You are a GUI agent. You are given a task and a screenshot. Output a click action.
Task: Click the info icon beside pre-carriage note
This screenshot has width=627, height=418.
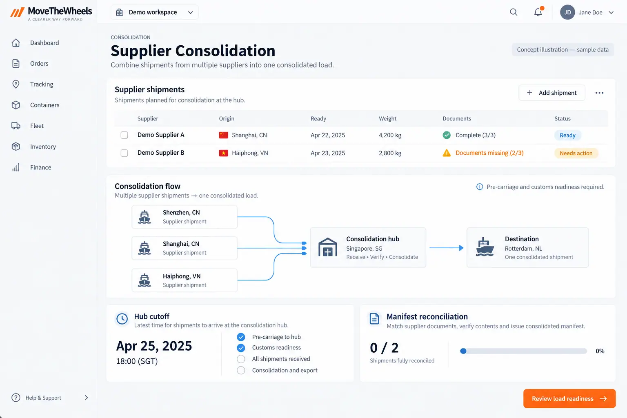[480, 187]
